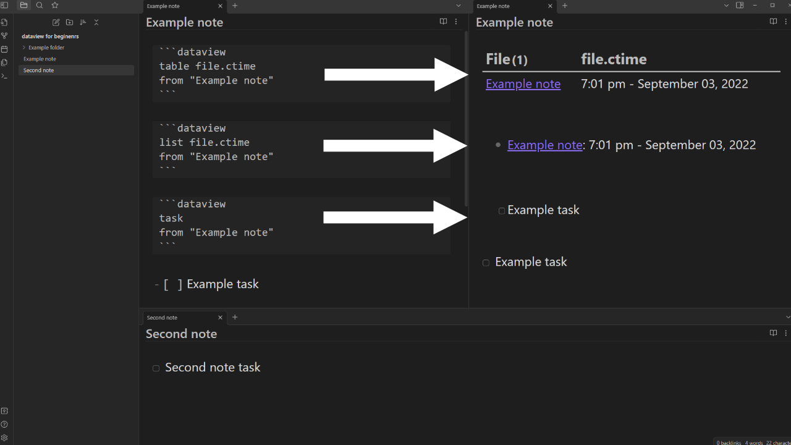This screenshot has height=445, width=791.
Task: Open the Bookmarks star tab
Action: click(x=55, y=5)
